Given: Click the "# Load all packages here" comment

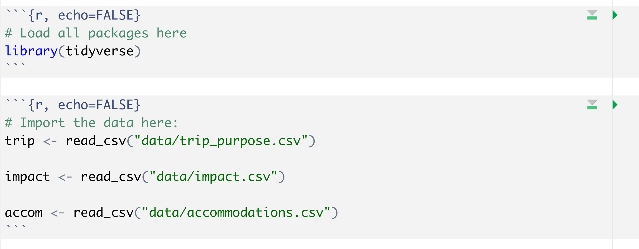Looking at the screenshot, I should click(x=96, y=33).
